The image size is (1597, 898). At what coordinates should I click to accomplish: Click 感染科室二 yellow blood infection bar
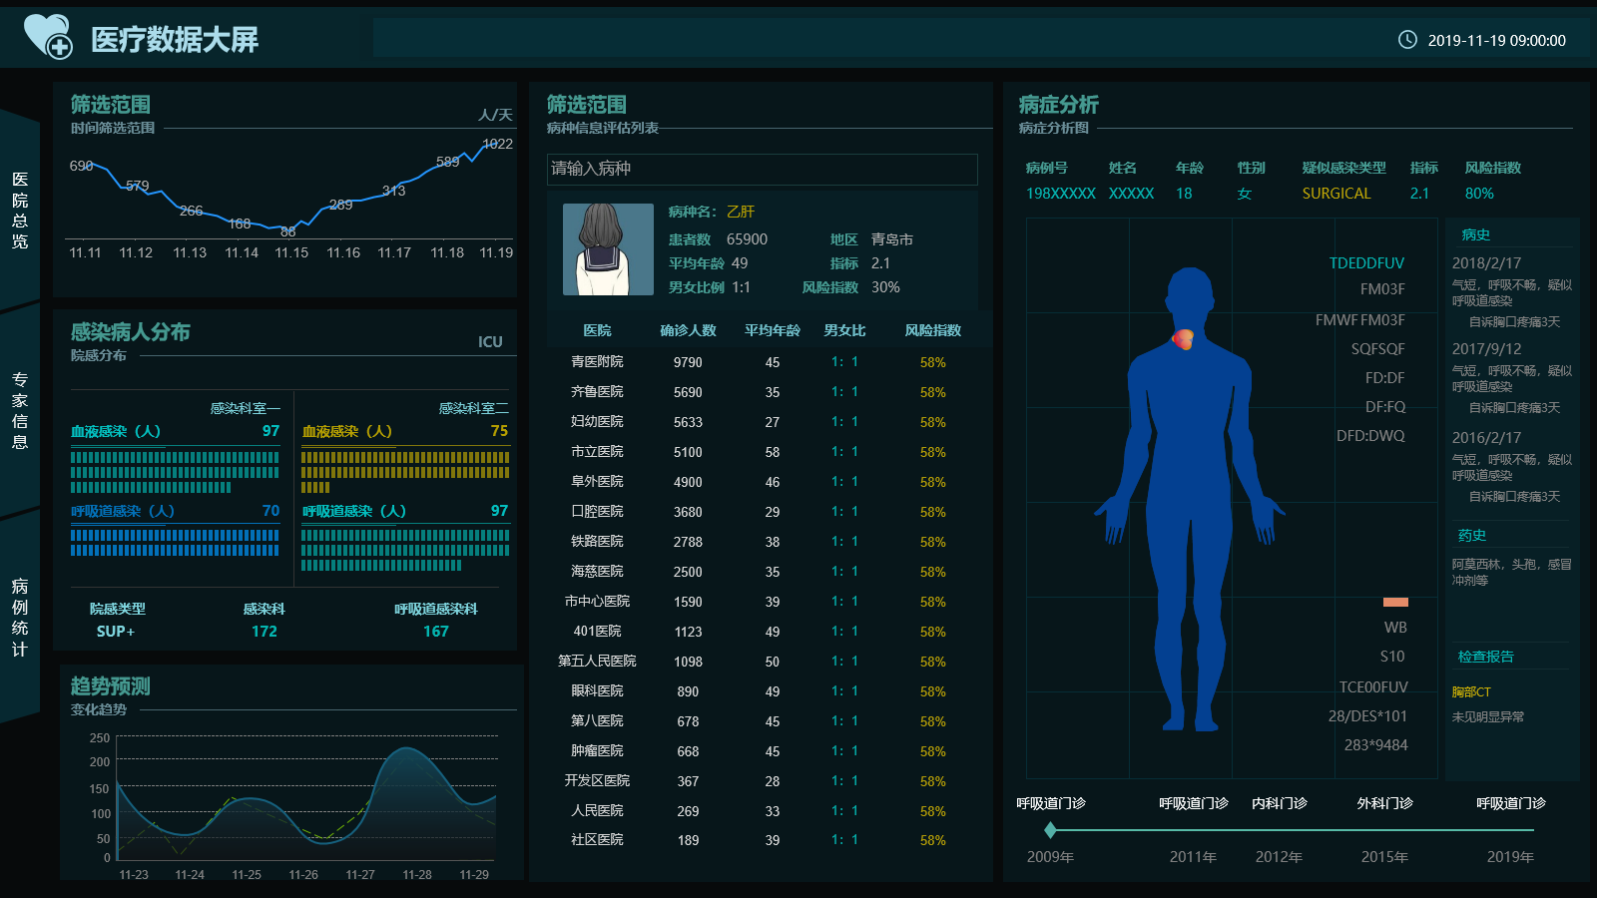pos(405,473)
